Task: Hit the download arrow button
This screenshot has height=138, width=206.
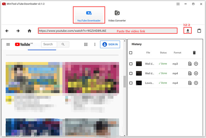Action: click(188, 31)
